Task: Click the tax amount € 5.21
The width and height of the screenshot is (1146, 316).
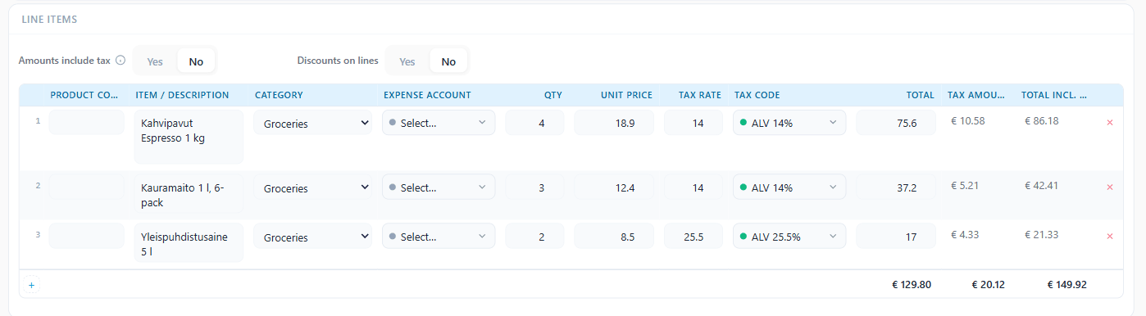Action: [964, 185]
